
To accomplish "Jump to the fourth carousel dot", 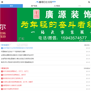I will tap(86, 41).
